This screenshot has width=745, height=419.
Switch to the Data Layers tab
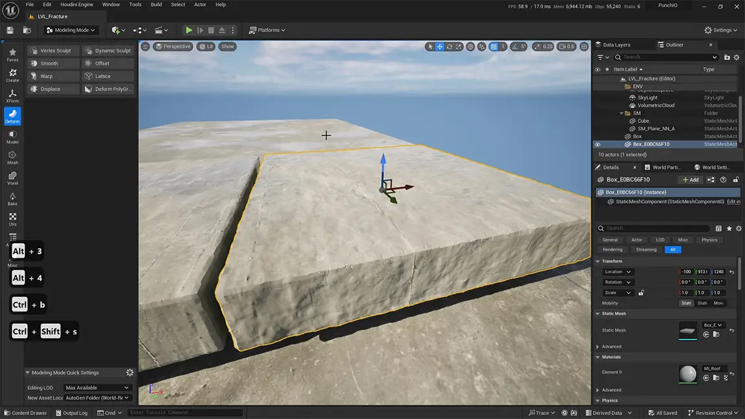616,45
